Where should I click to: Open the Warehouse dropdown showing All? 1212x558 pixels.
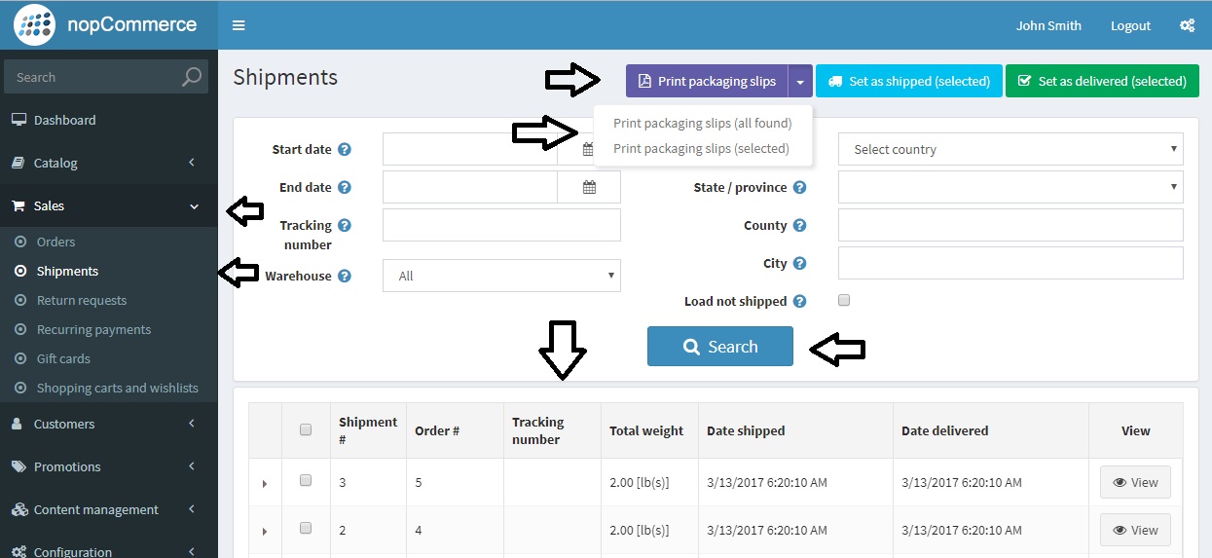pos(501,276)
